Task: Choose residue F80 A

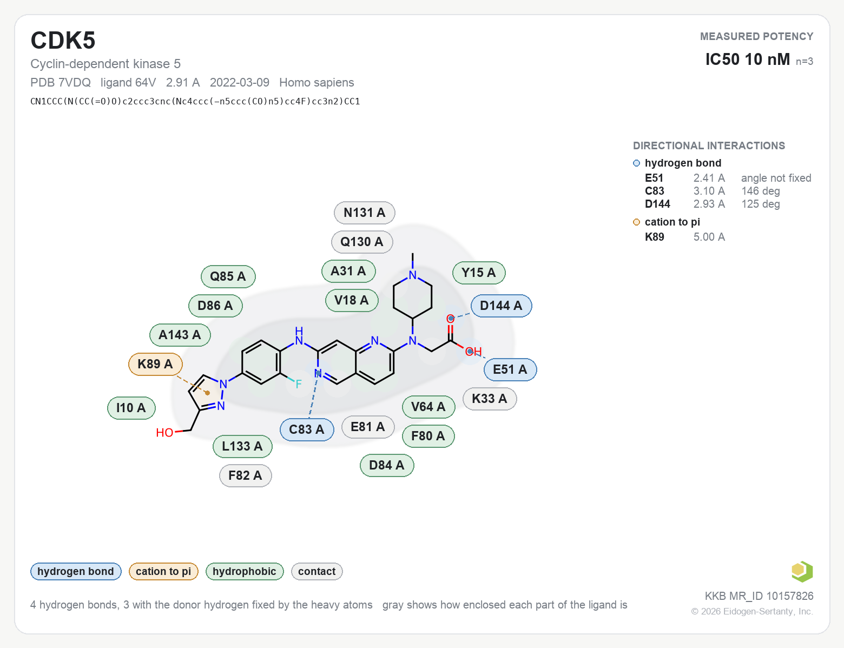Action: (x=428, y=436)
